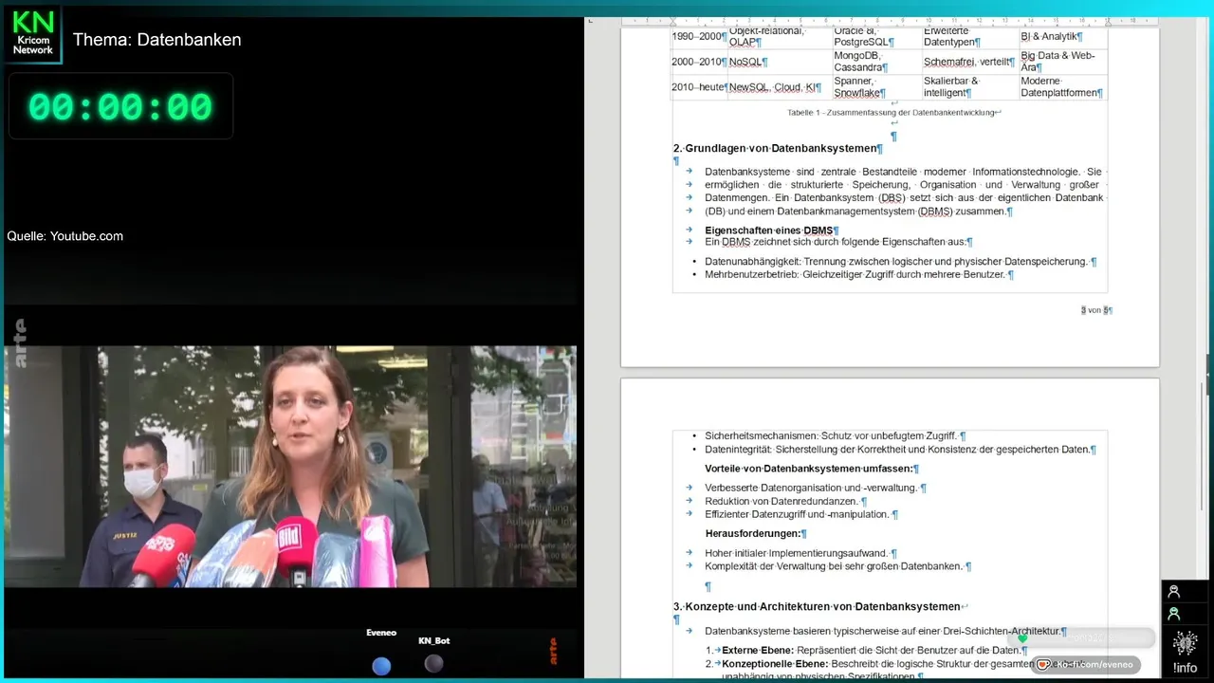1214x683 pixels.
Task: Click the white user silhouette icon
Action: pos(1173,592)
